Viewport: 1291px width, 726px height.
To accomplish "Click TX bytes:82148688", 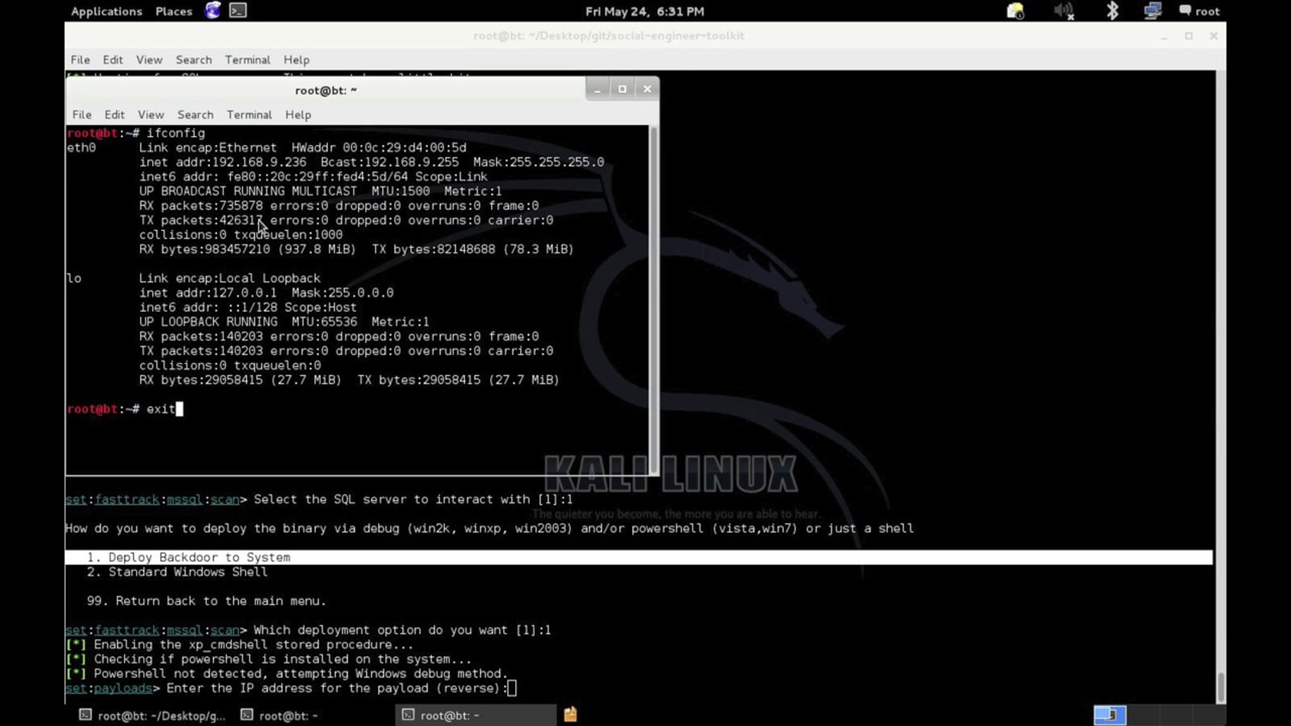I will tap(434, 249).
